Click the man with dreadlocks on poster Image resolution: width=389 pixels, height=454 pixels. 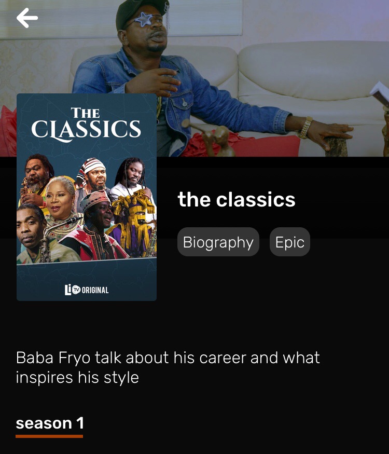pos(132,174)
